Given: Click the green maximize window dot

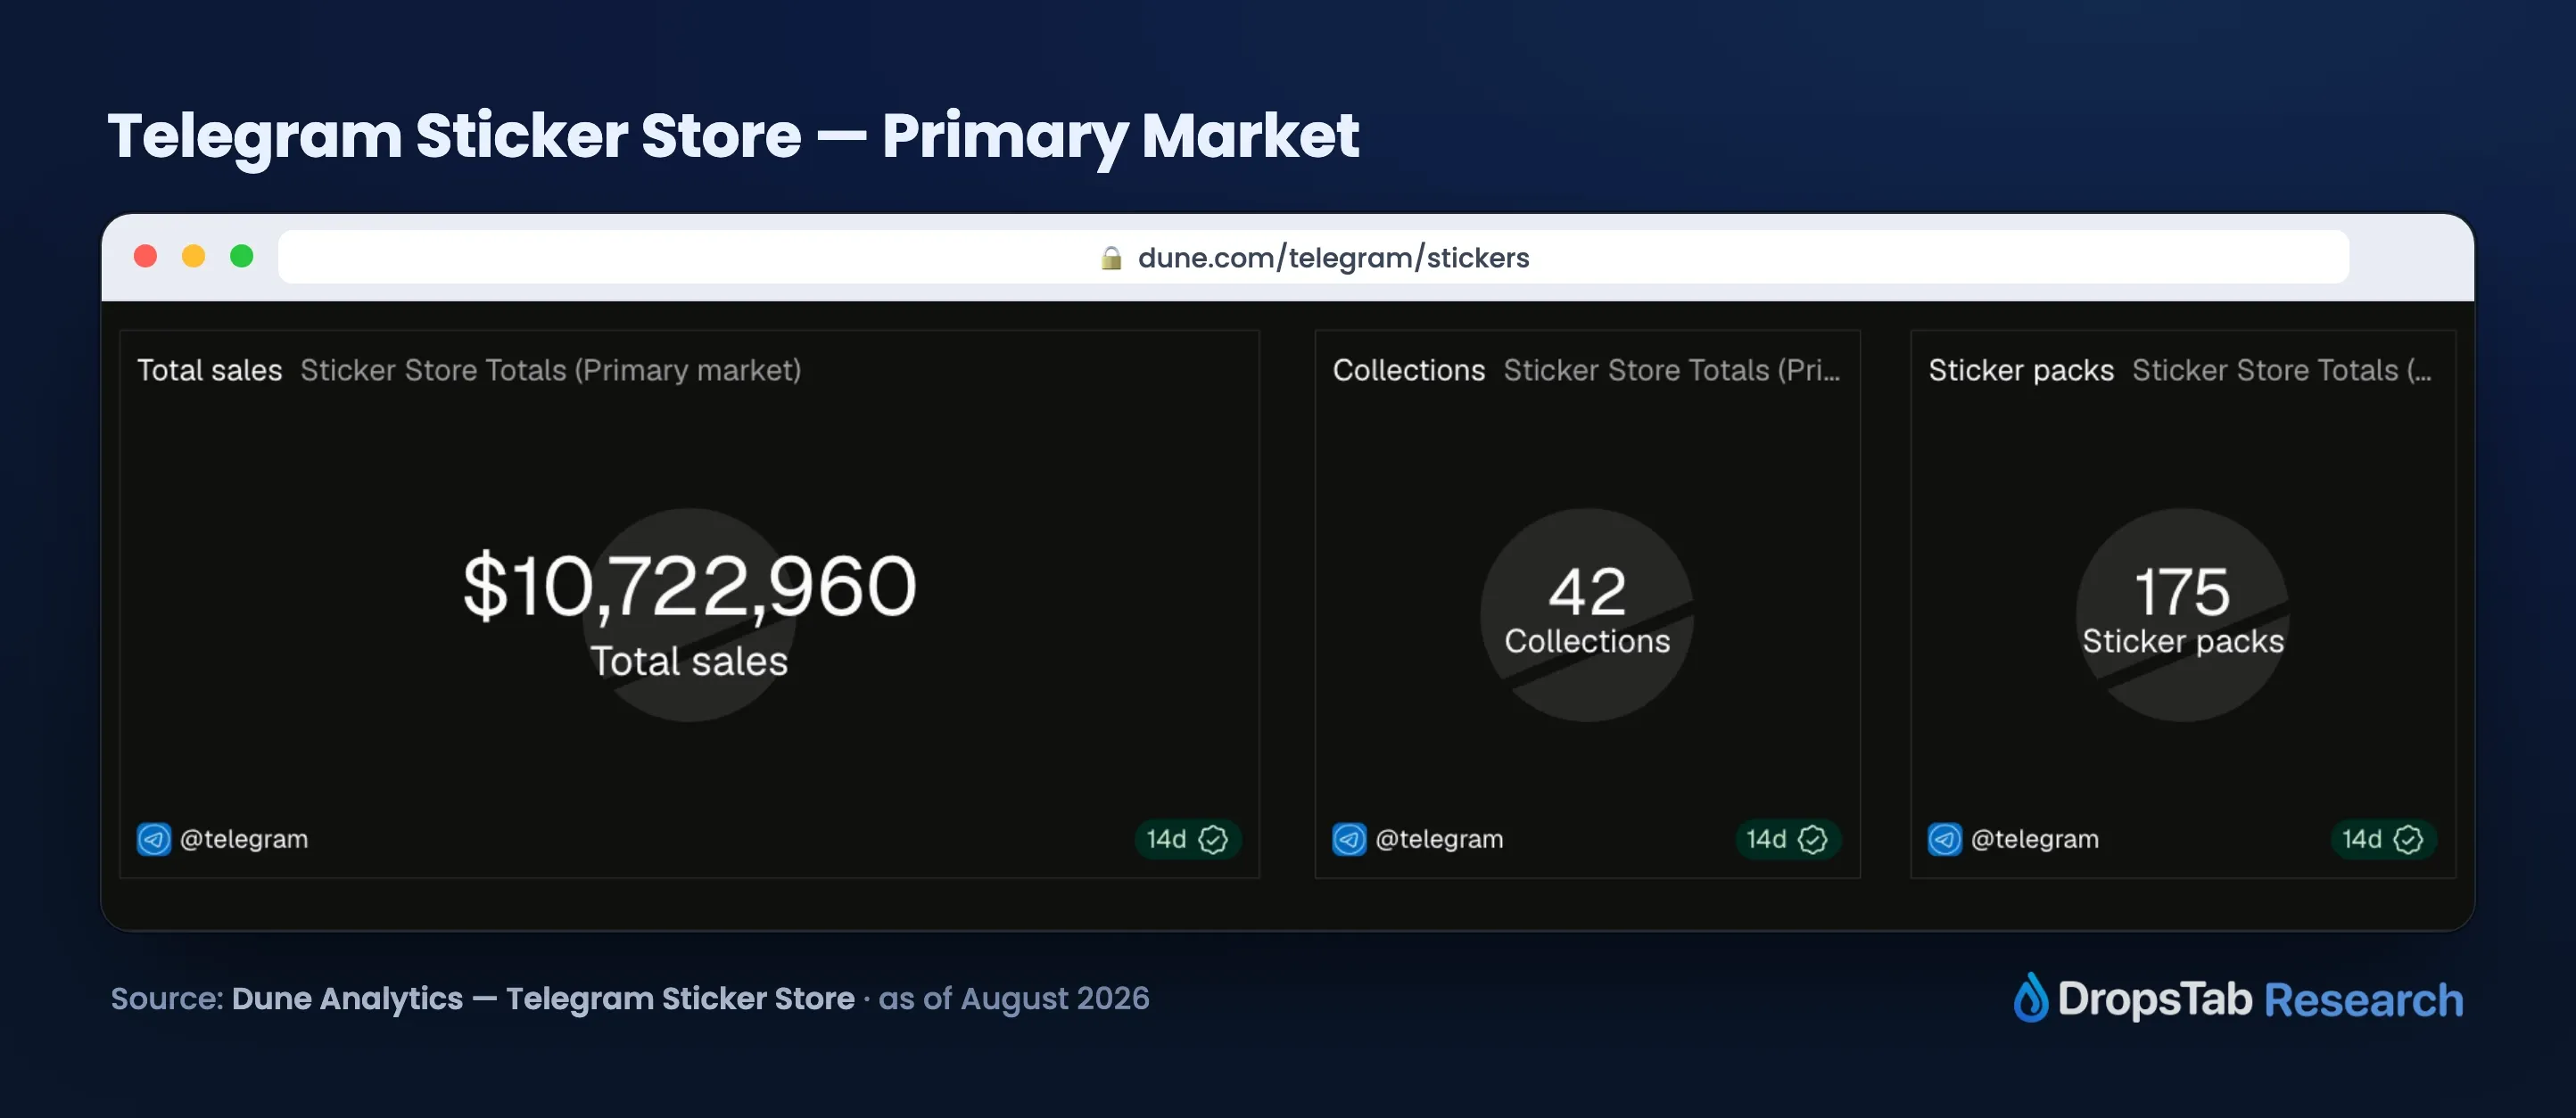Looking at the screenshot, I should (x=241, y=257).
